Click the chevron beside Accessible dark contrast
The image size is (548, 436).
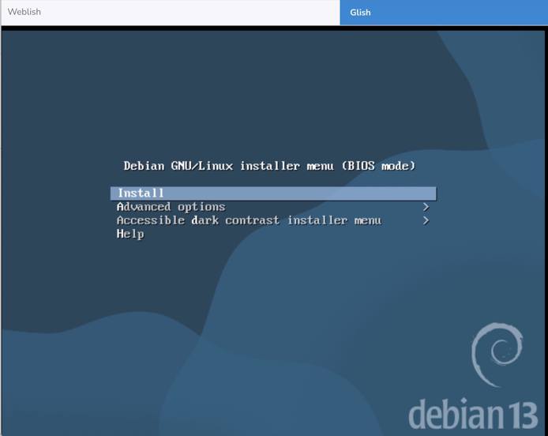tap(426, 220)
